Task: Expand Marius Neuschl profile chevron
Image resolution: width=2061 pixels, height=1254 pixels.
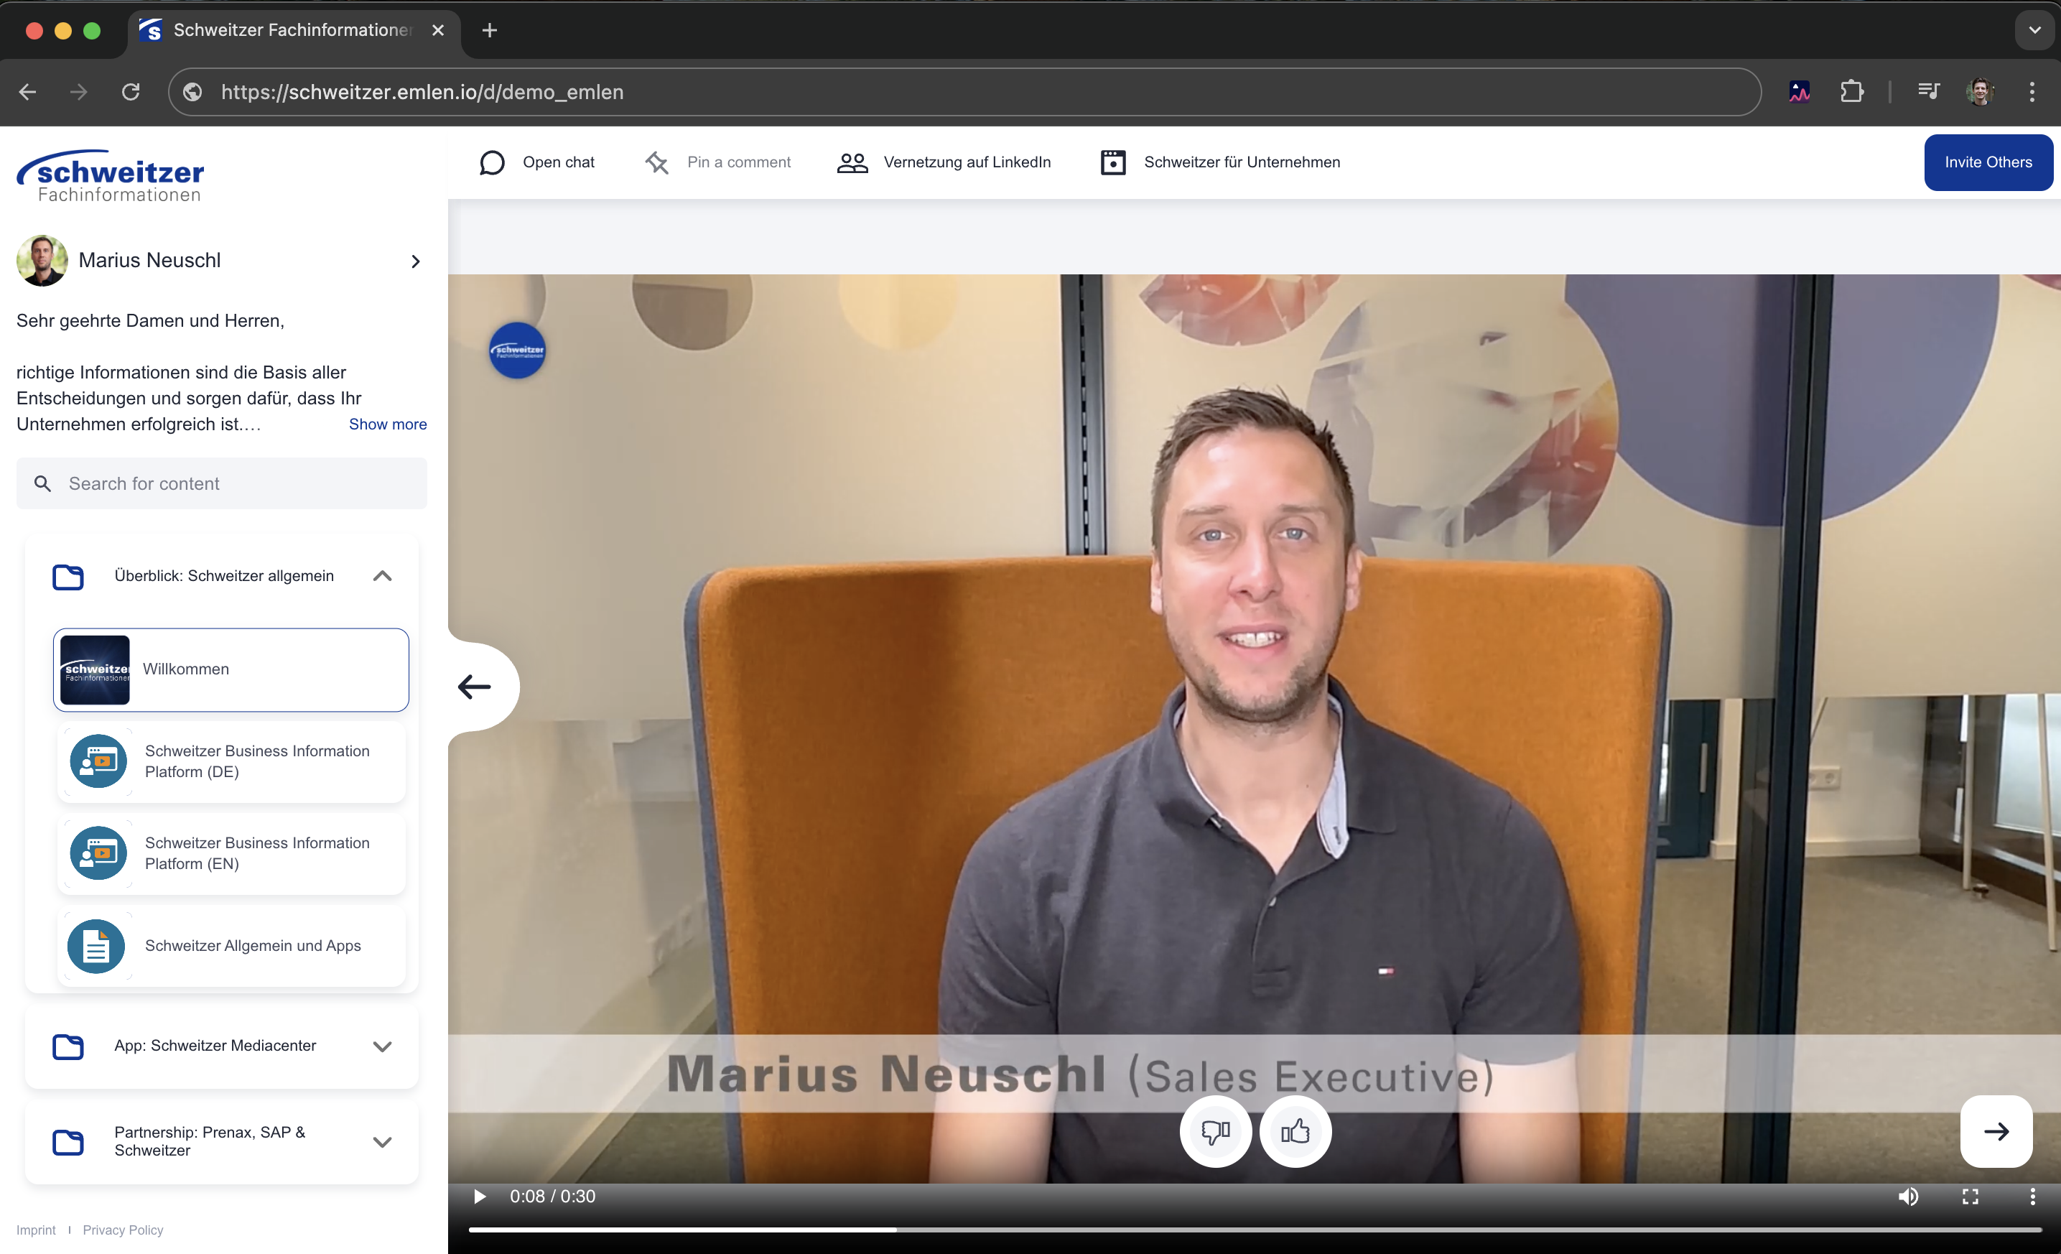Action: point(416,261)
